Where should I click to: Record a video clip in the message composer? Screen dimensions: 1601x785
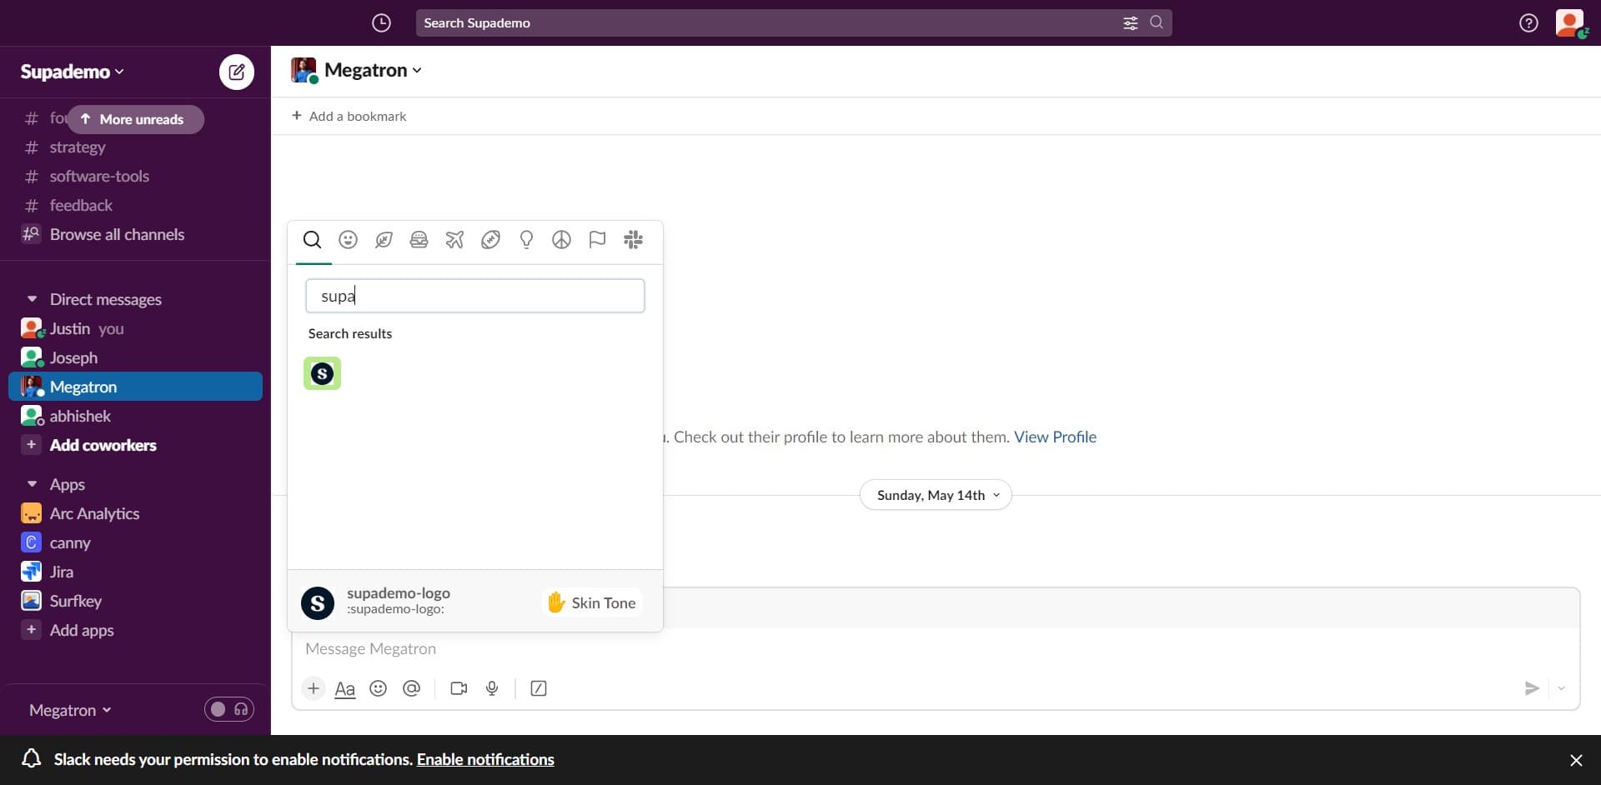tap(458, 688)
